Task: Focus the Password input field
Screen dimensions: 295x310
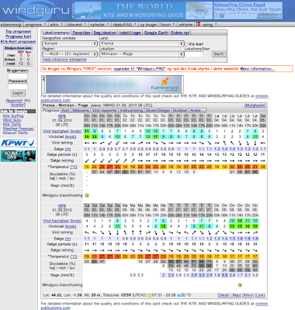Action: click(18, 87)
